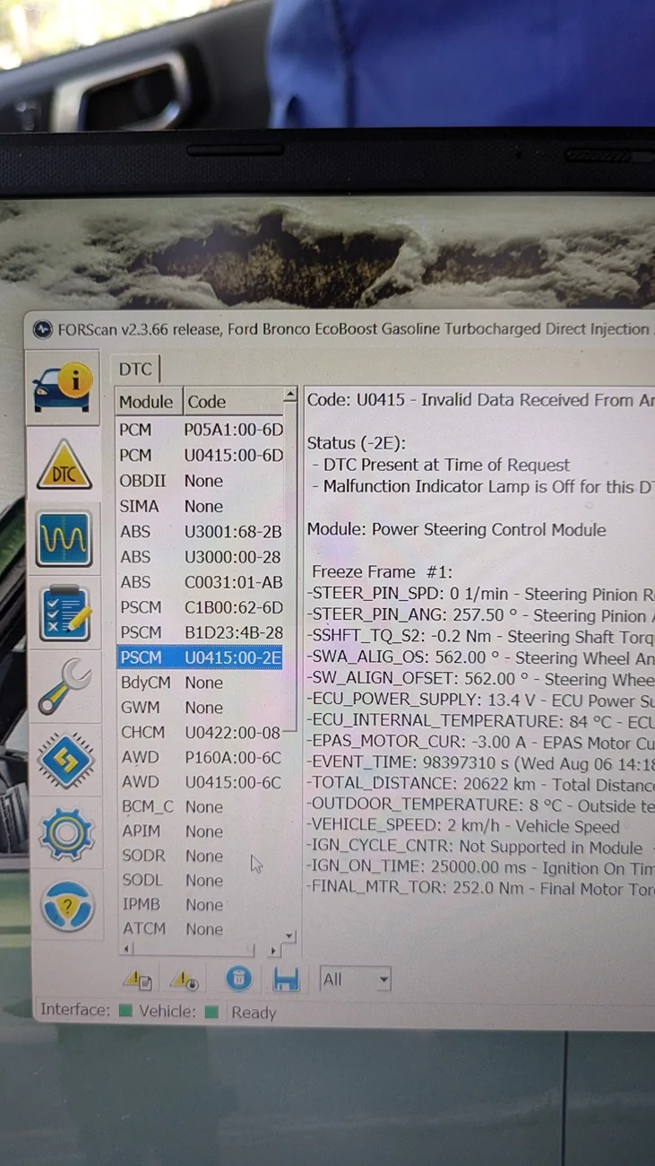Open the settings gear section
This screenshot has width=655, height=1166.
click(x=67, y=834)
